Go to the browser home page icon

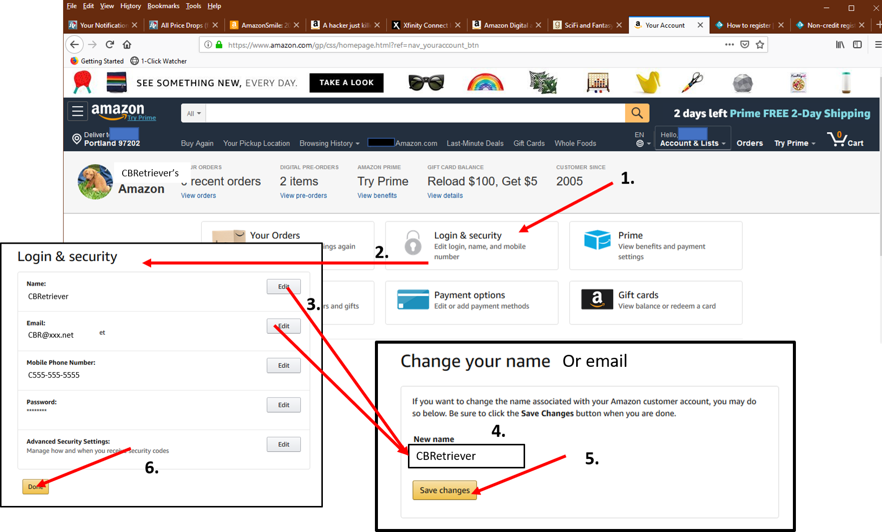coord(127,45)
